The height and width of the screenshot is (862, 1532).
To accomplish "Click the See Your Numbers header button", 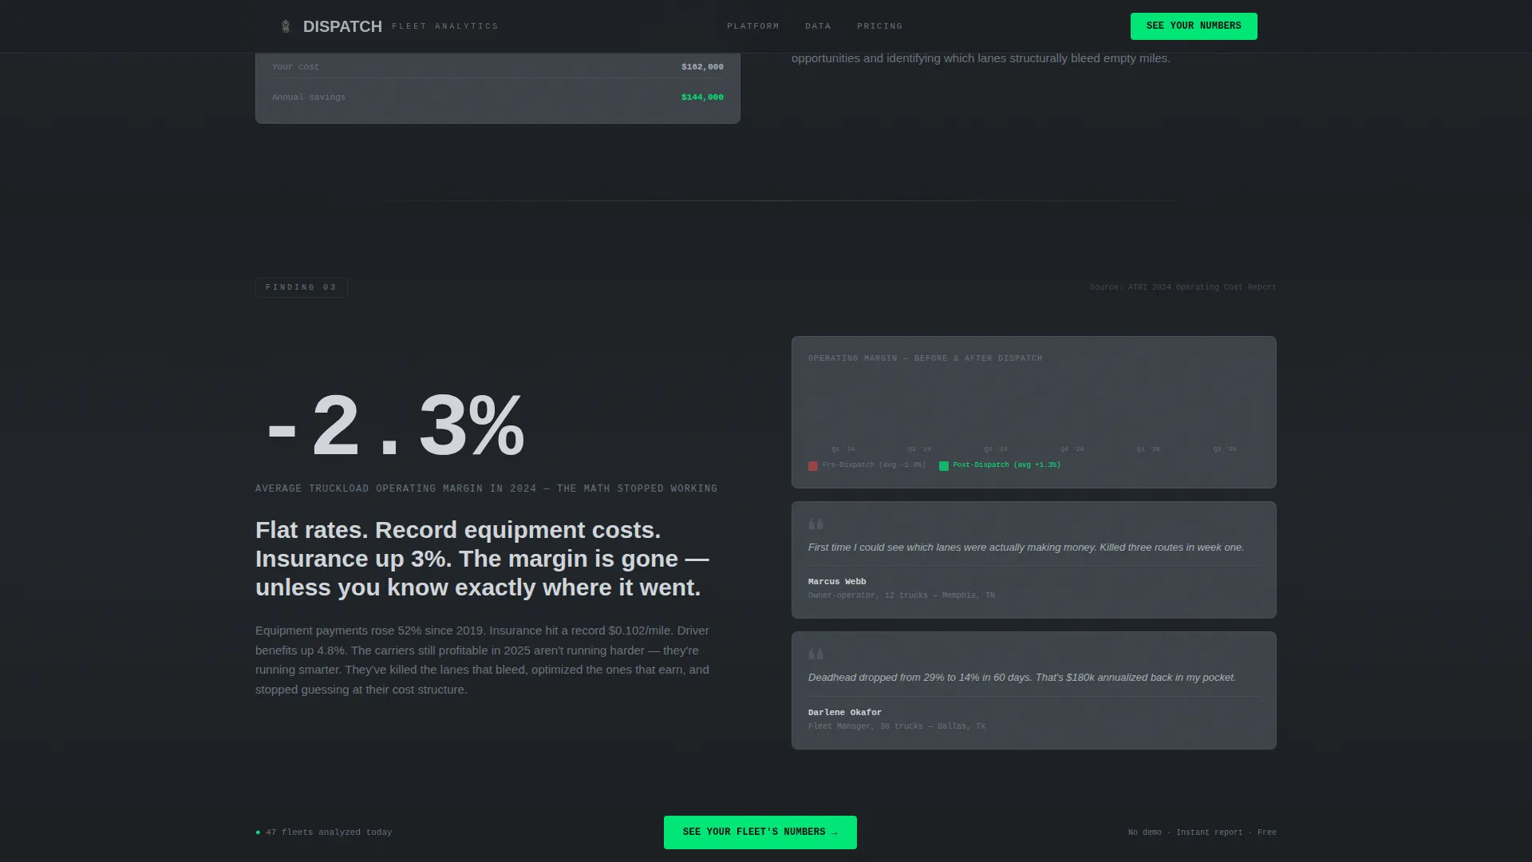I will pos(1194,26).
